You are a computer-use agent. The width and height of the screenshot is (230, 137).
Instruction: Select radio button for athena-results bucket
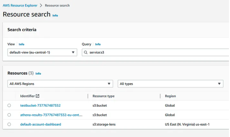9,115
